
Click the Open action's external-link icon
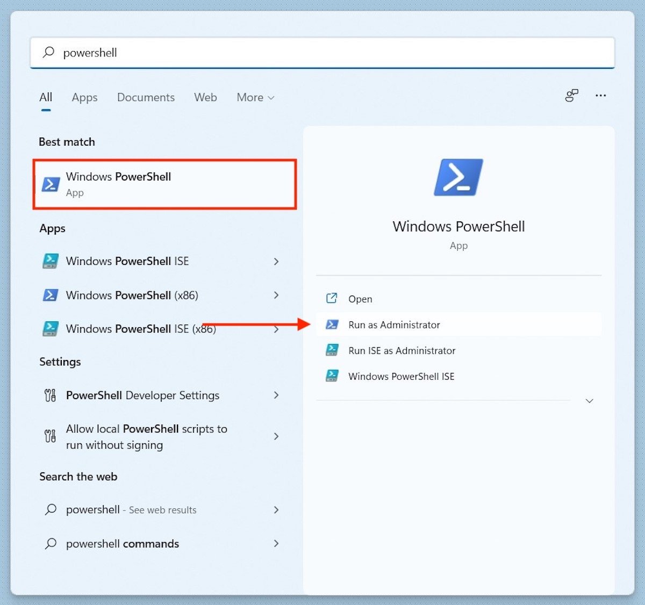(x=332, y=298)
